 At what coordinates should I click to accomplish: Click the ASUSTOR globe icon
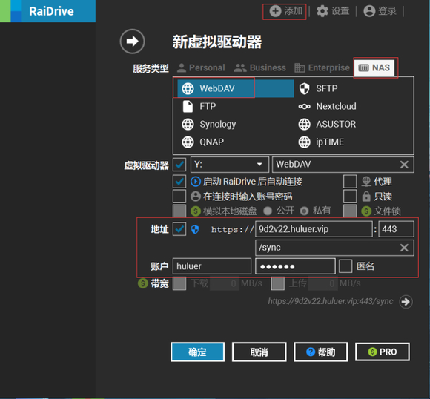[305, 125]
